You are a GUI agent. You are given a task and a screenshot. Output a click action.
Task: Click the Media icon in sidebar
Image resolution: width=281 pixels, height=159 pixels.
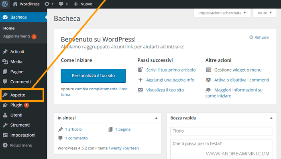[x=5, y=62]
